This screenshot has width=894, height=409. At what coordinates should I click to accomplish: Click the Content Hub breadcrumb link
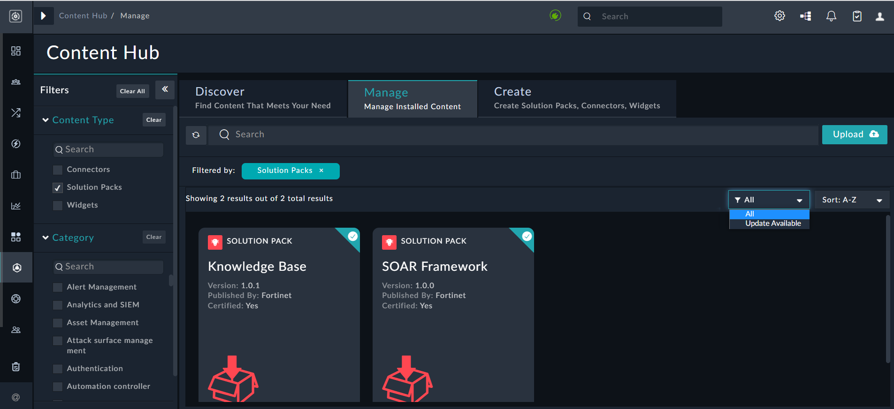83,15
